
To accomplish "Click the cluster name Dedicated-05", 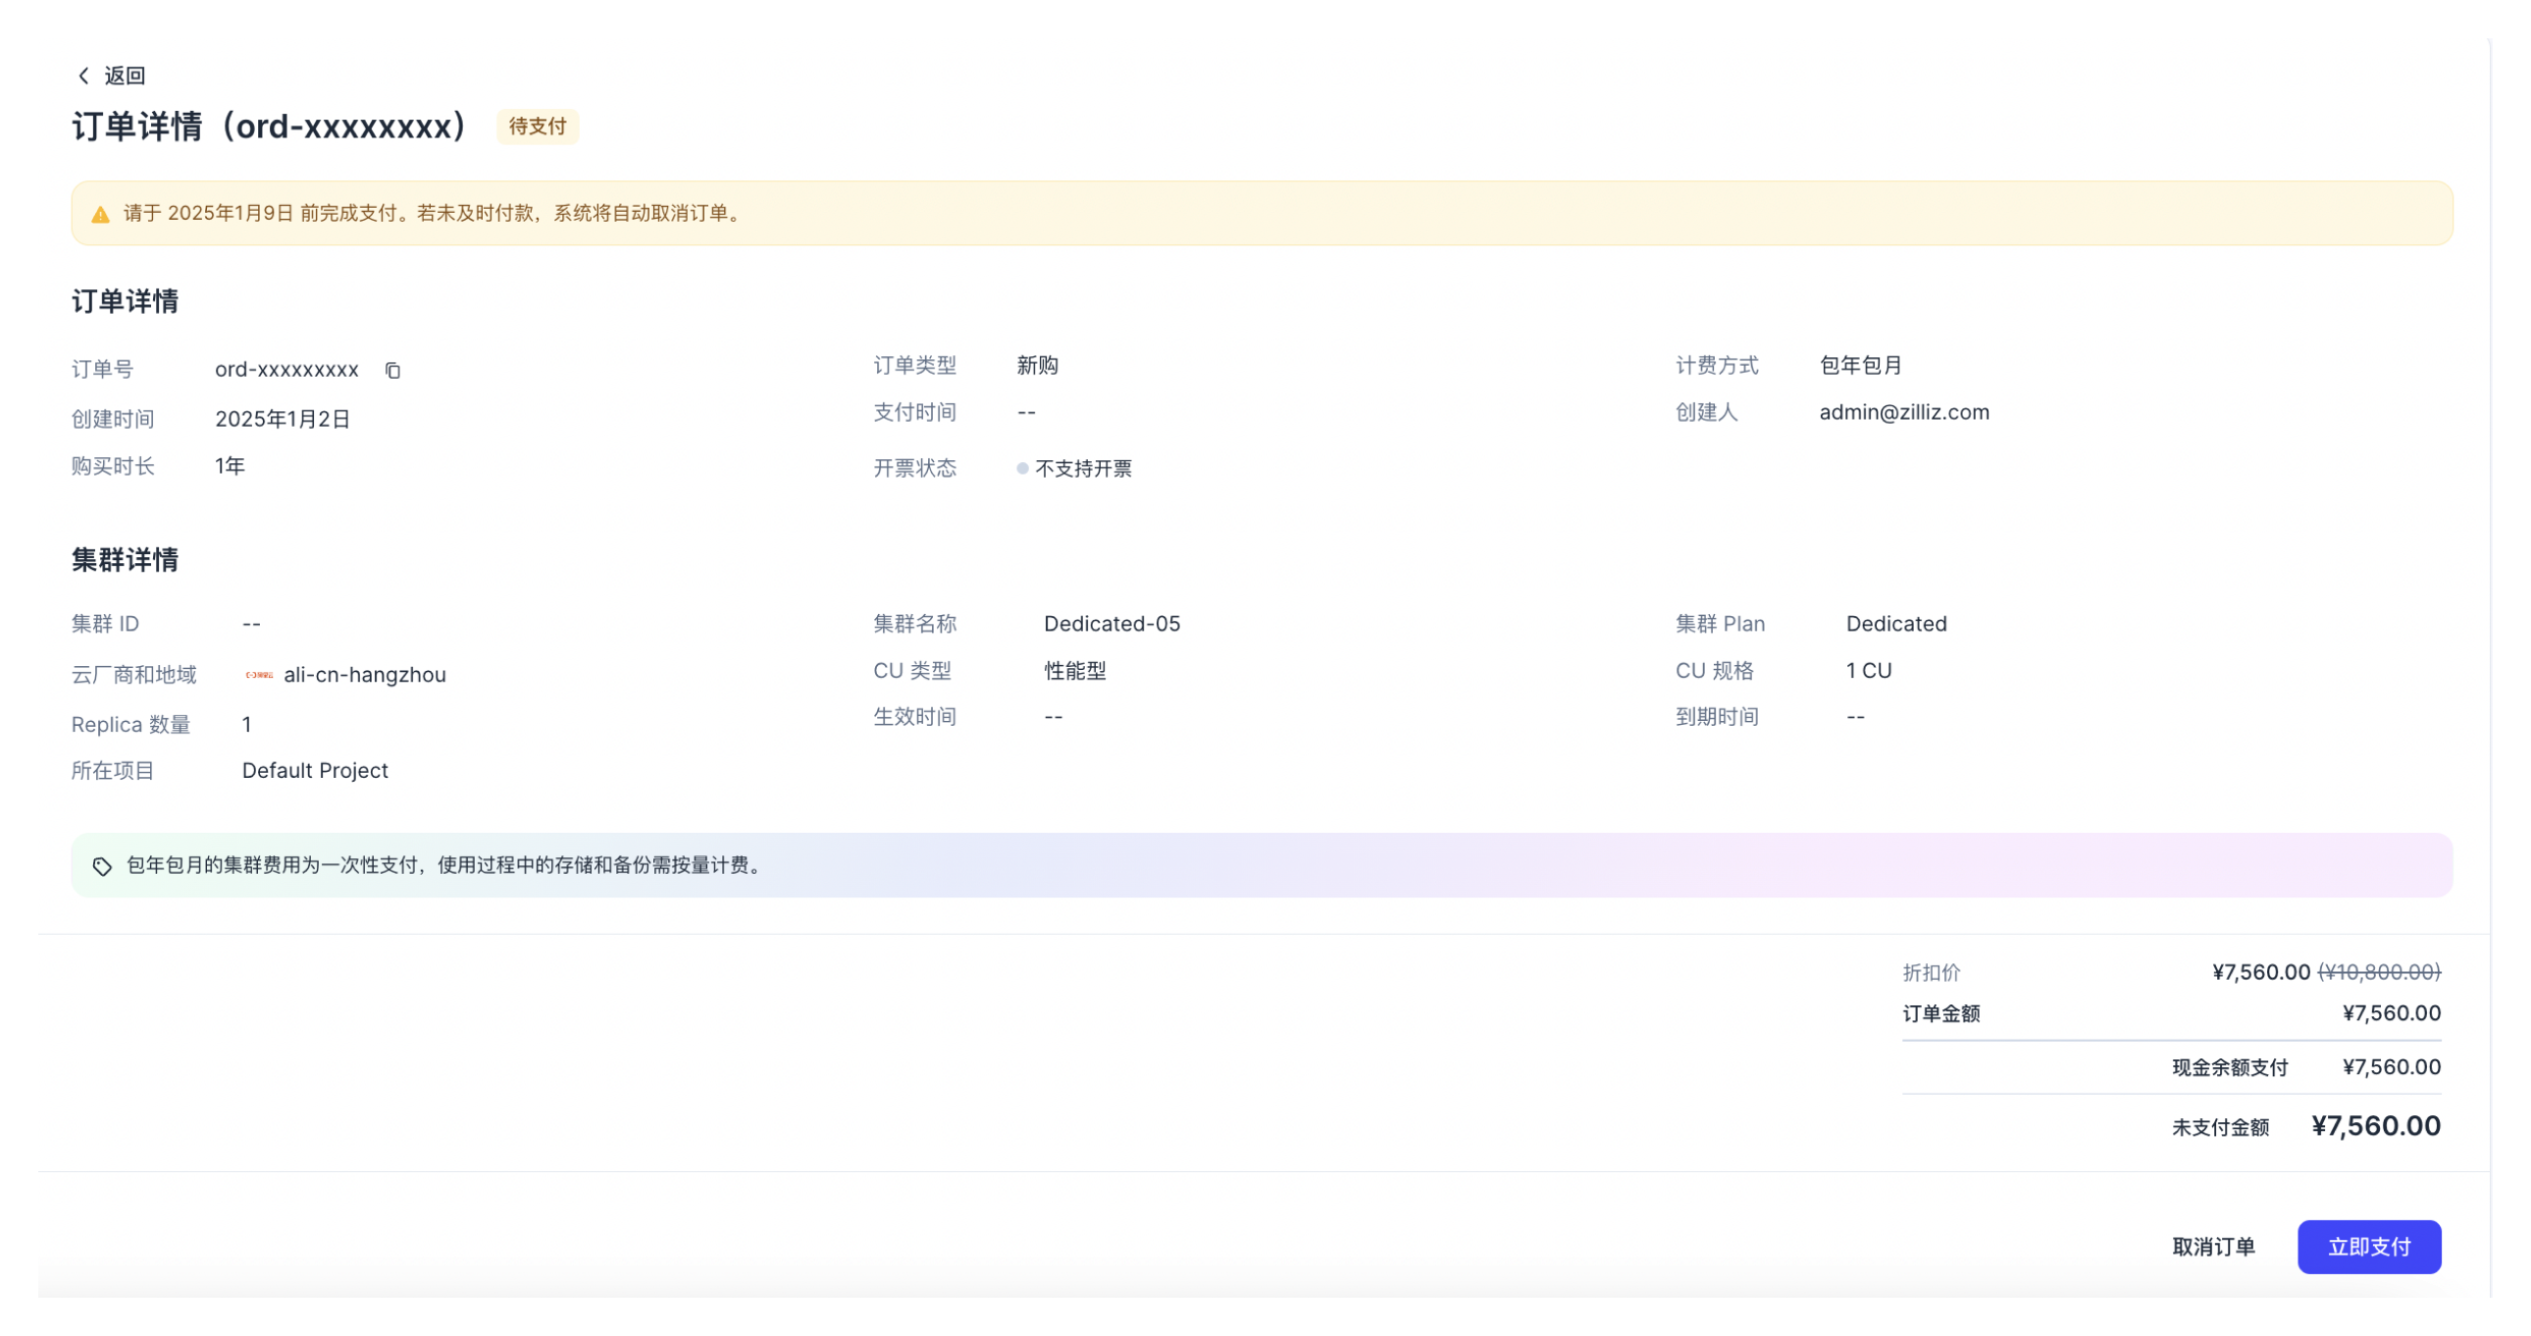I will [1112, 623].
